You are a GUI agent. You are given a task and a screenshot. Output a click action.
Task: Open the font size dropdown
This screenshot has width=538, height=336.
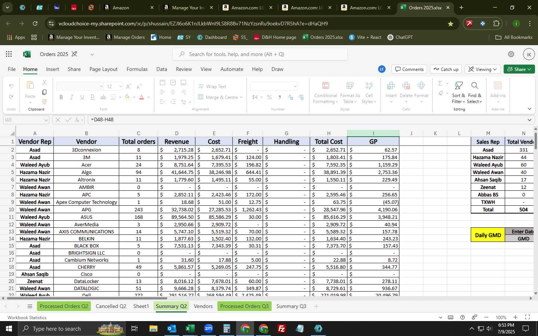pos(120,87)
